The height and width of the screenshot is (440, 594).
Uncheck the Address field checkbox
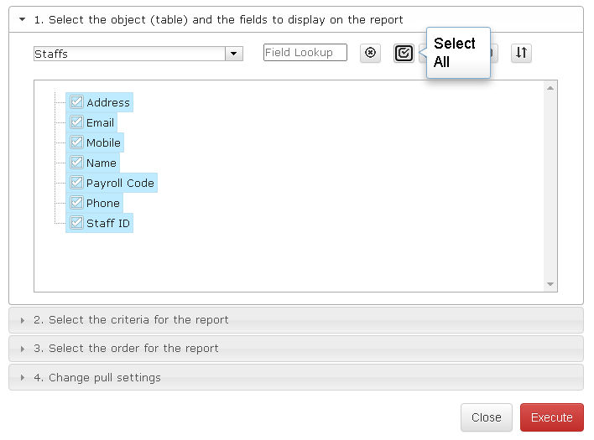[76, 101]
